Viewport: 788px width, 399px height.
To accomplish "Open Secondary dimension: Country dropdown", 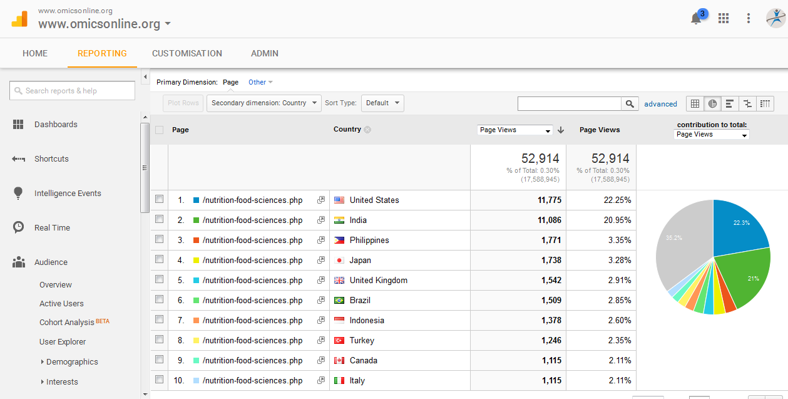I will click(x=264, y=103).
